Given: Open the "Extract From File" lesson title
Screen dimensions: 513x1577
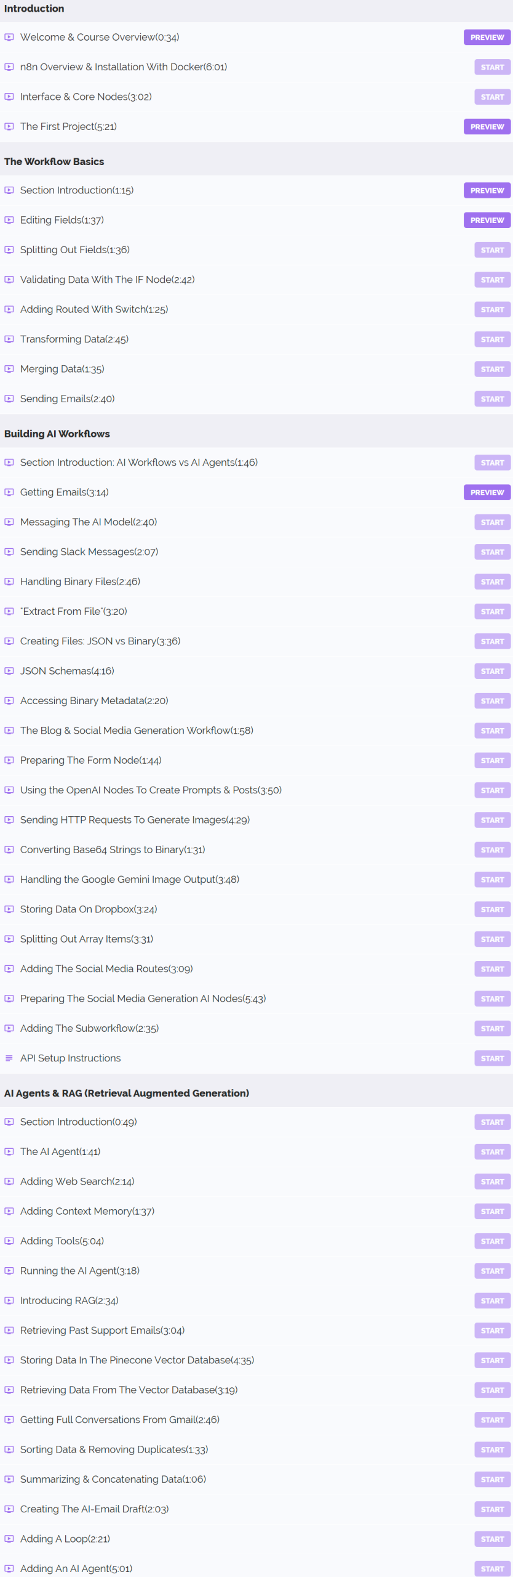Looking at the screenshot, I should coord(74,612).
